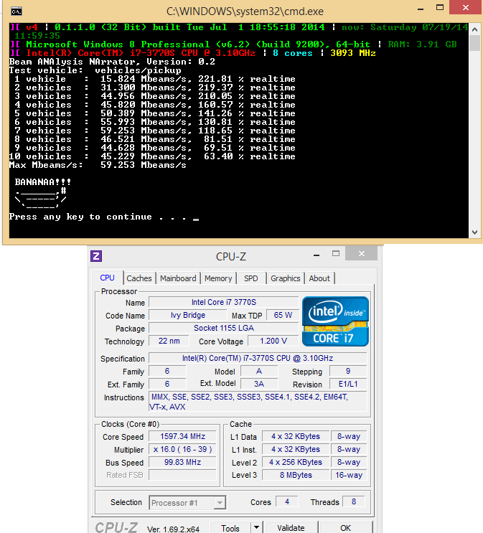Click the '7 vehicles' benchmark result line
This screenshot has height=533, width=483.
coord(155,131)
